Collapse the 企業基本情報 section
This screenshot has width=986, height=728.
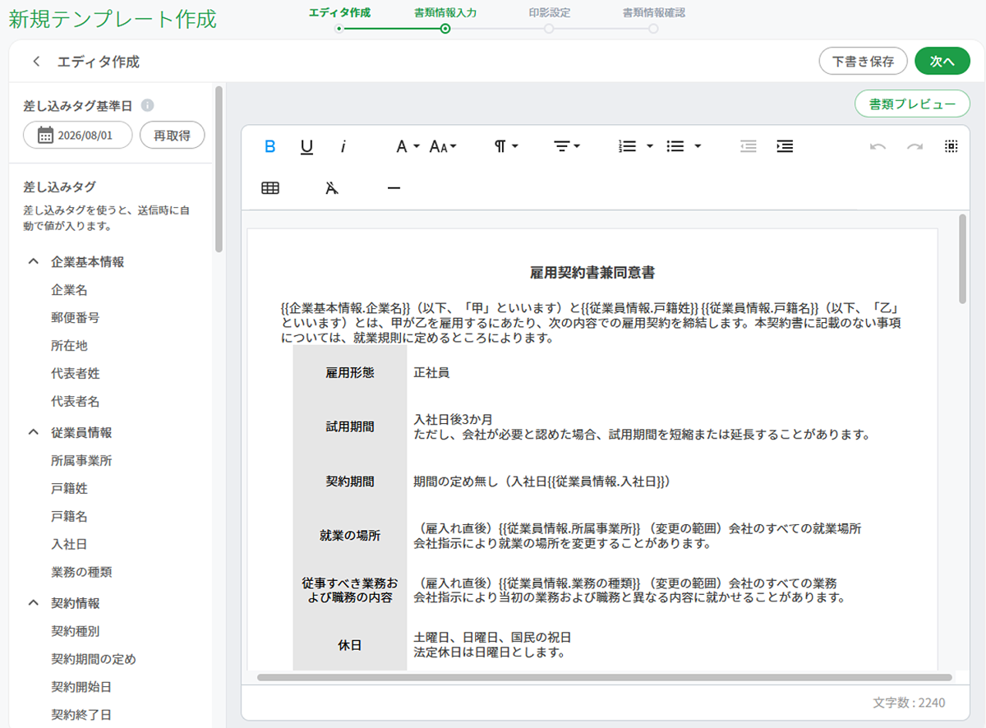(34, 261)
